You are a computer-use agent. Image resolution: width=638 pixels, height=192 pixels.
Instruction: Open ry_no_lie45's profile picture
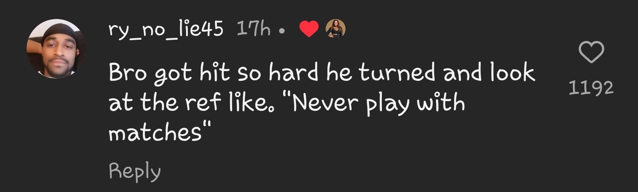coord(57,49)
